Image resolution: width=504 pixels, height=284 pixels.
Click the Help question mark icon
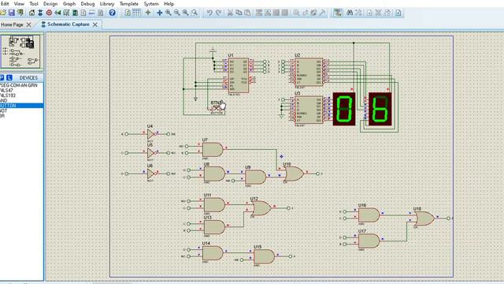coord(112,13)
